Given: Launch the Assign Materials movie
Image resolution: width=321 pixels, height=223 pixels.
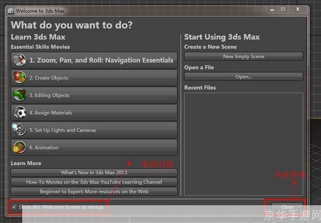Looking at the screenshot, I should [94, 112].
